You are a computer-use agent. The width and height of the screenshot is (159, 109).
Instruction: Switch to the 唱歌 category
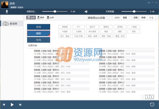(38, 33)
